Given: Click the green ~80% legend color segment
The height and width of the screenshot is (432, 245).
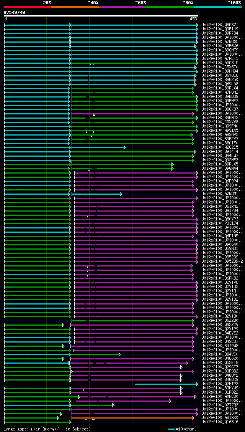Looking at the screenshot, I should click(170, 7).
